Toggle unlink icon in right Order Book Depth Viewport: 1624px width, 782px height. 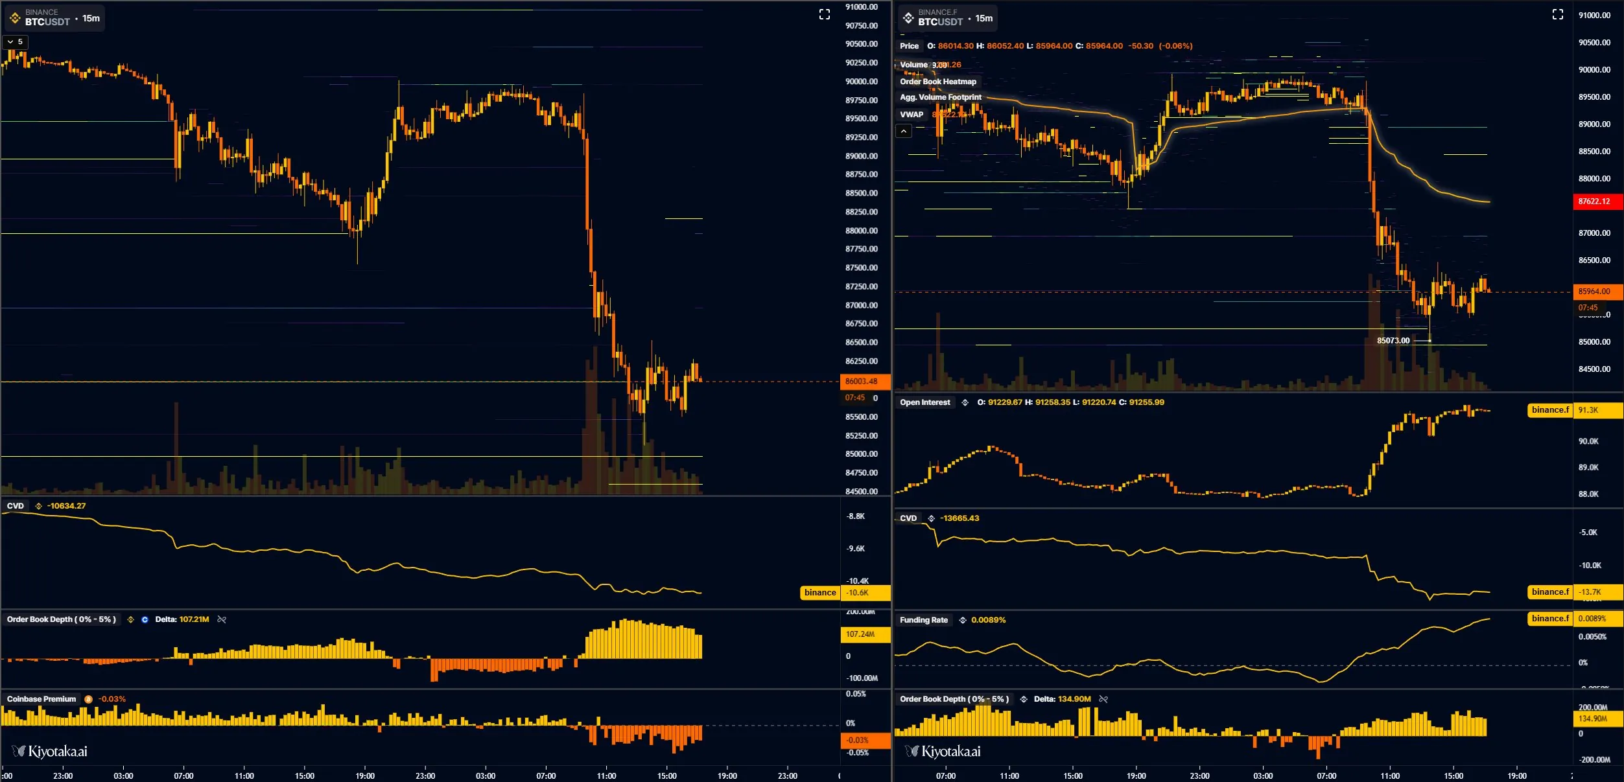[1103, 699]
